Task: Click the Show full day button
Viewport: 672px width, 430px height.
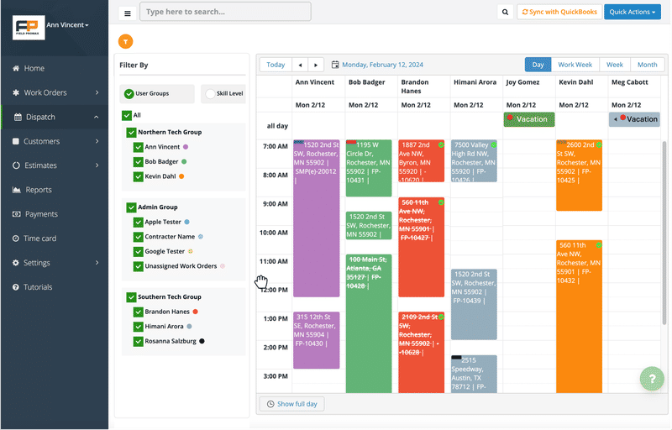Action: coord(291,404)
